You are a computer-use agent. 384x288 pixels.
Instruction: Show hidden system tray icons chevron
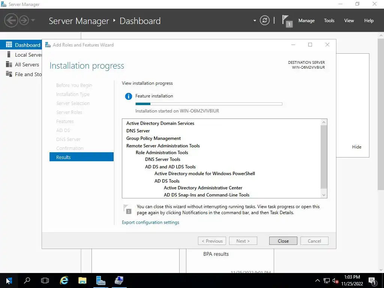tap(317, 280)
